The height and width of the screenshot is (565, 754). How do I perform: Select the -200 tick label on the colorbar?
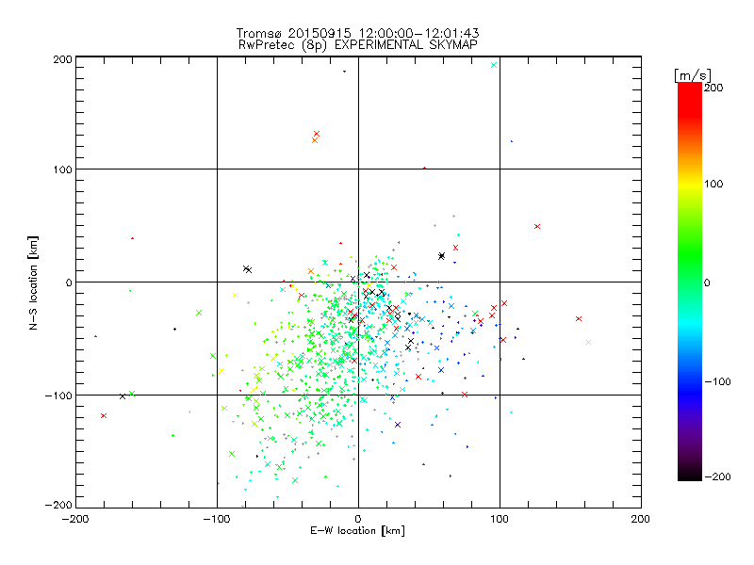point(717,476)
